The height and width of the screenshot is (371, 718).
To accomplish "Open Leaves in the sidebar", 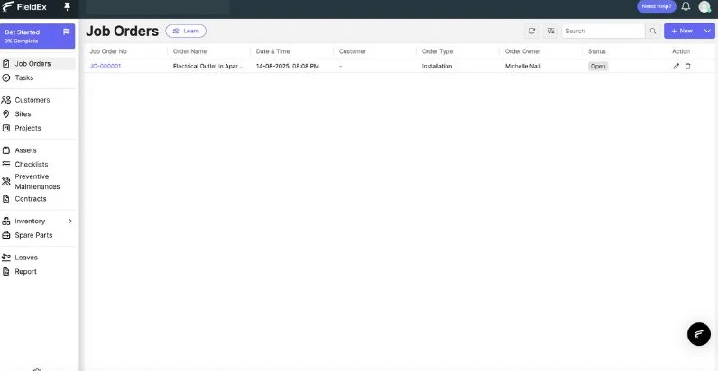I will 38,258.
